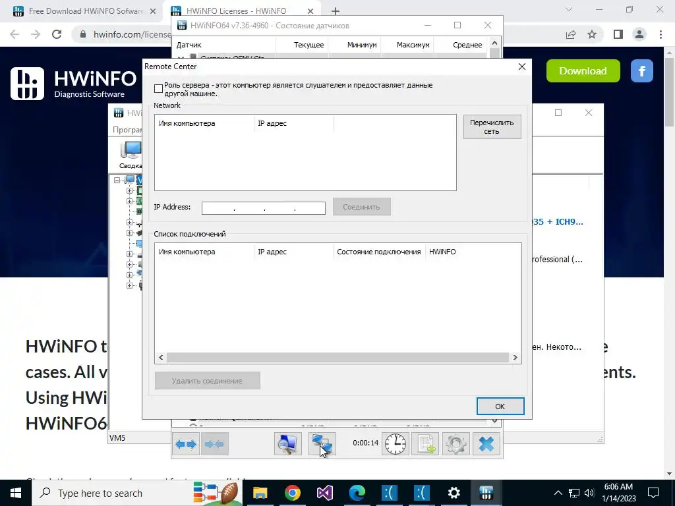675x506 pixels.
Task: Open the browser side panel icon
Action: [618, 34]
